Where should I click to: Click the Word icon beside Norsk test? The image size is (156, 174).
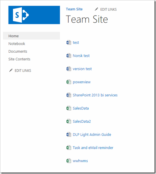click(x=69, y=56)
